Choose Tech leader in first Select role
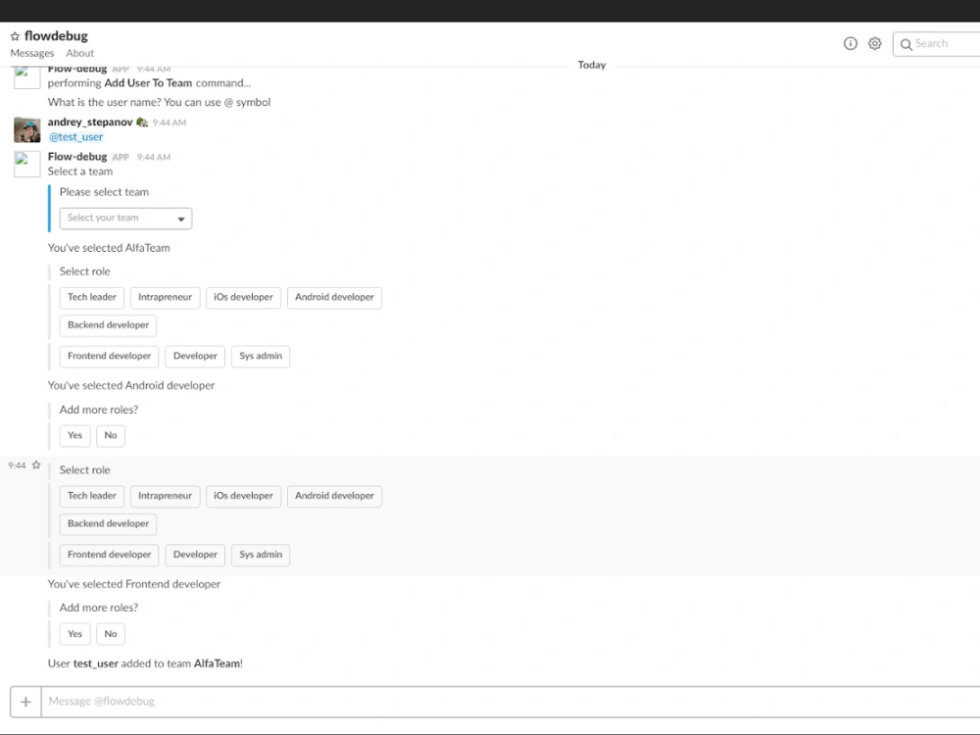Screen dimensions: 980x735 coord(92,298)
